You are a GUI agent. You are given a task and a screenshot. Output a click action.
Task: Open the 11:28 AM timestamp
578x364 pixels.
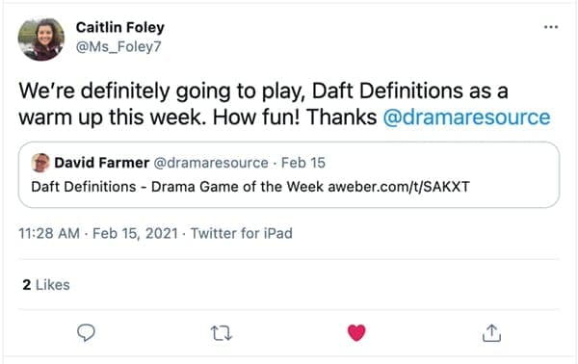pos(49,233)
